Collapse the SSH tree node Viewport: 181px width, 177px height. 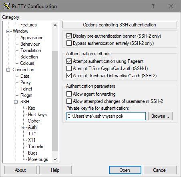tap(16, 102)
